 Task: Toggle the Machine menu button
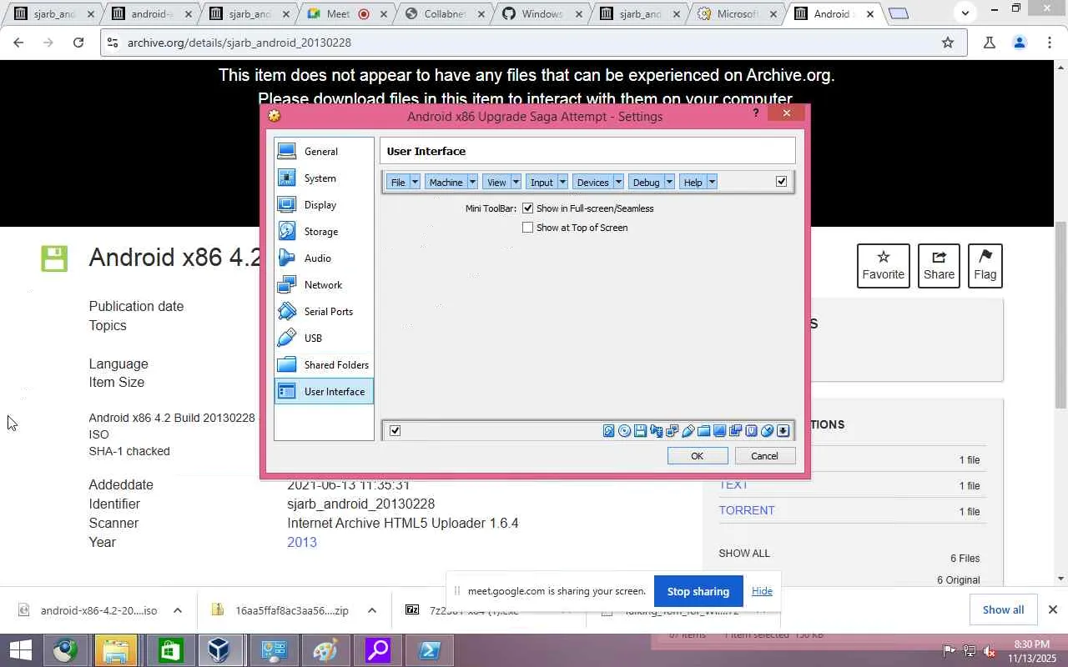click(x=446, y=183)
